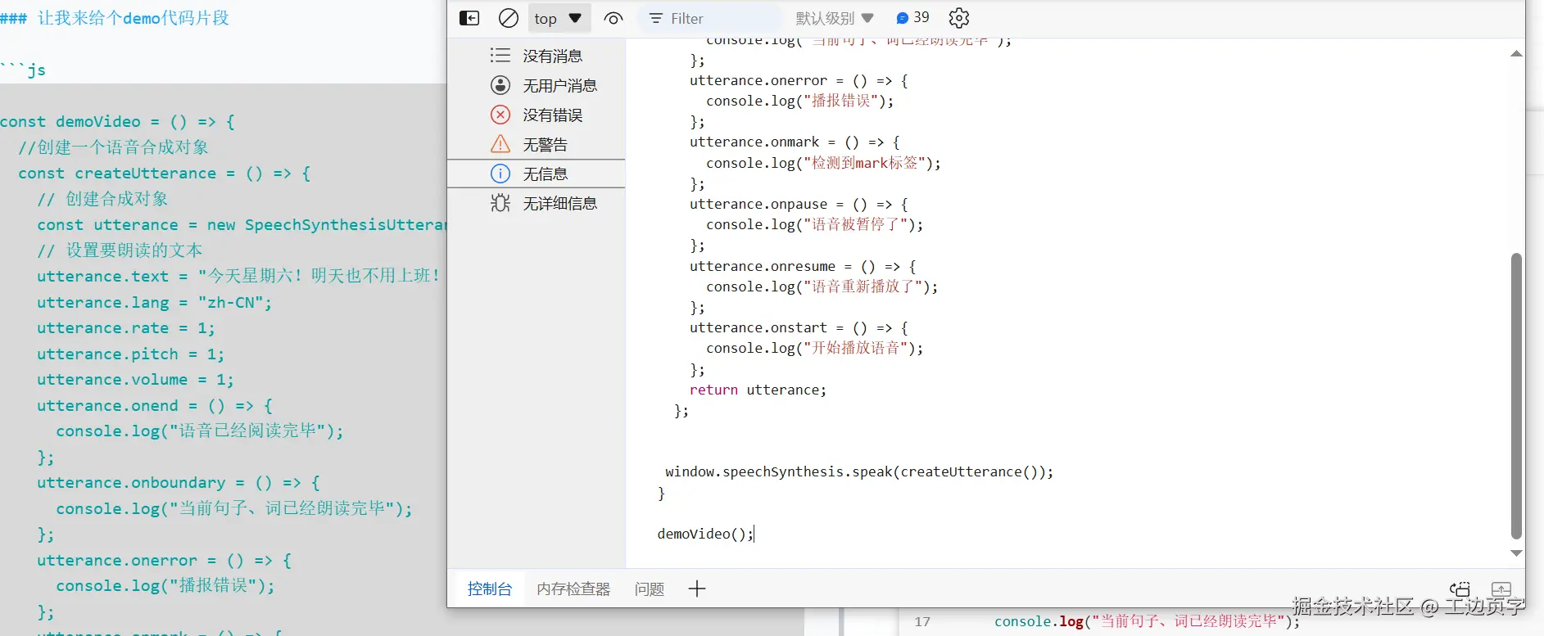Viewport: 1544px width, 636px height.
Task: Click utterance.onerror line in console
Action: click(x=799, y=80)
